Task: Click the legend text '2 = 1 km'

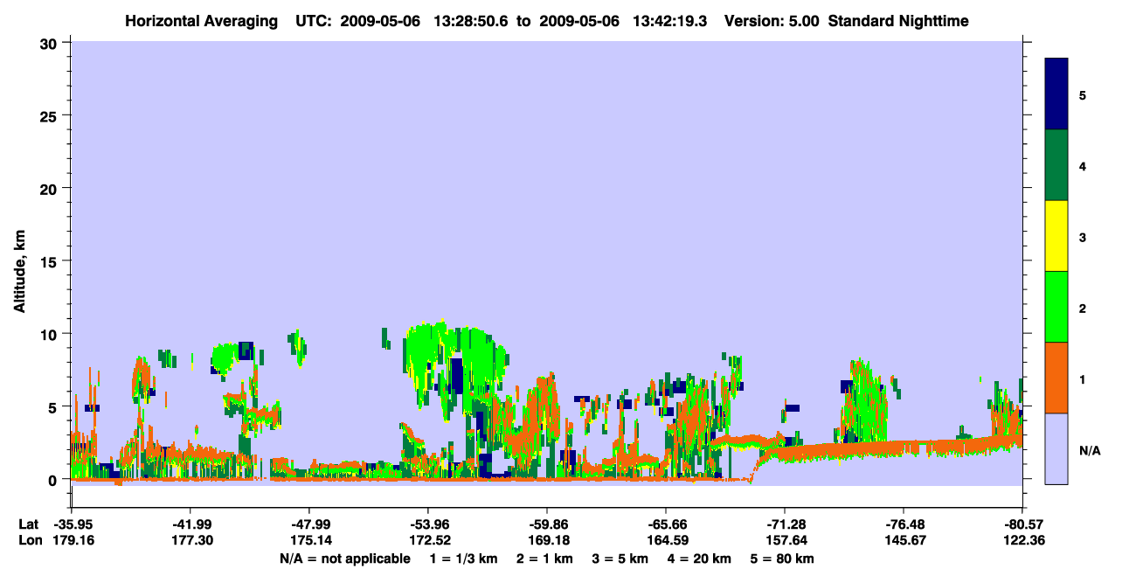Action: click(544, 559)
